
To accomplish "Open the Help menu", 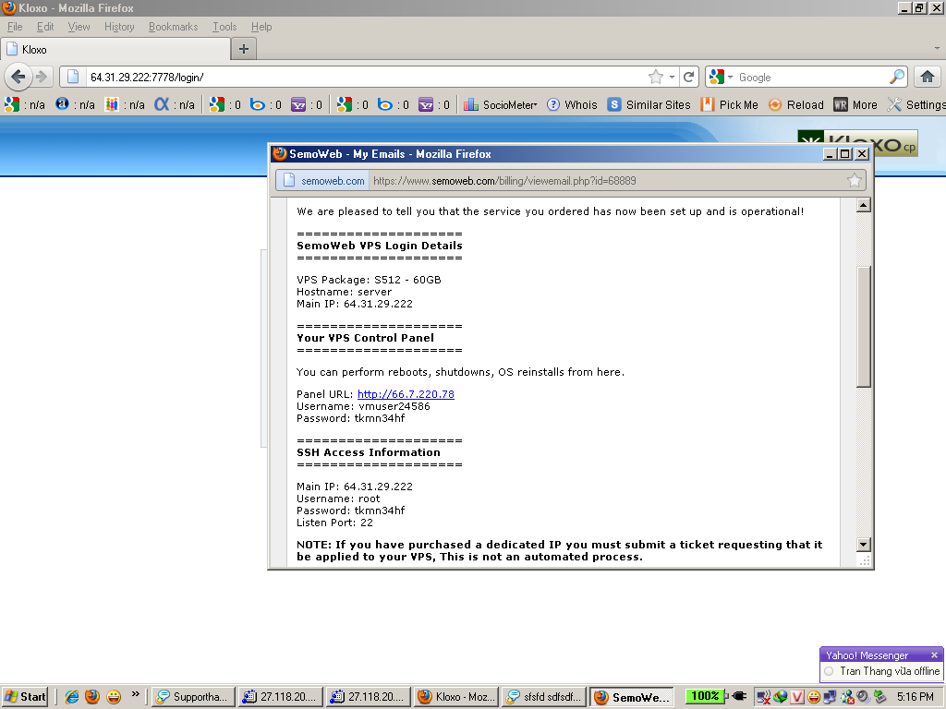I will tap(261, 27).
